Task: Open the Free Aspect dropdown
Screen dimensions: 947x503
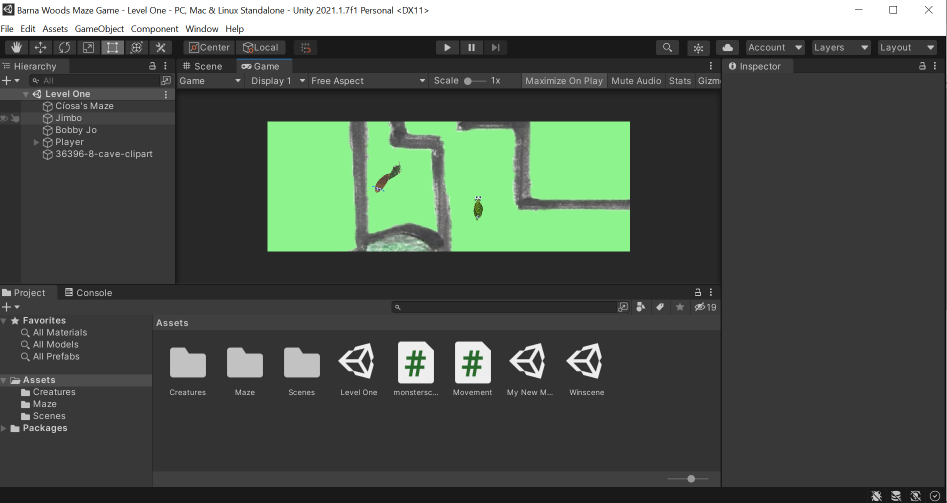Action: [368, 81]
